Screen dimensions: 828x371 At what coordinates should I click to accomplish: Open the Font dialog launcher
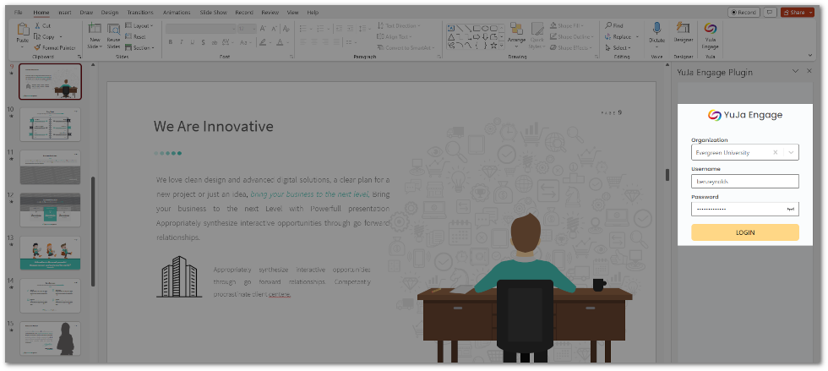[291, 56]
